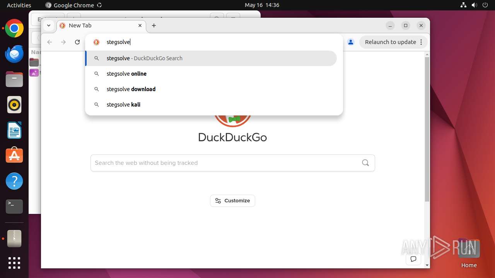The width and height of the screenshot is (495, 278).
Task: Click the DuckDuckGo icon in address bar
Action: pyautogui.click(x=97, y=42)
